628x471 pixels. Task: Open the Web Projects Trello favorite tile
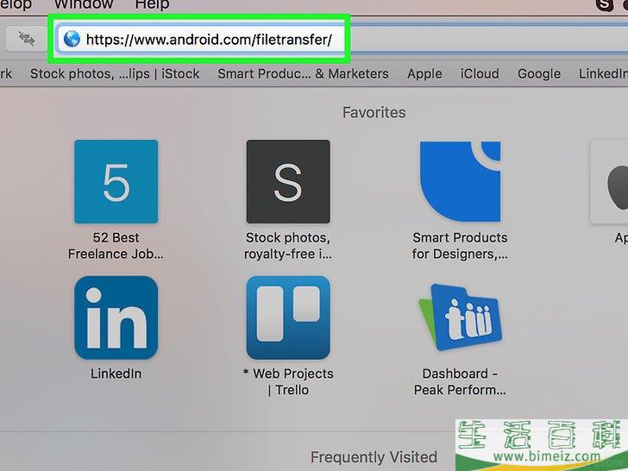pyautogui.click(x=288, y=317)
